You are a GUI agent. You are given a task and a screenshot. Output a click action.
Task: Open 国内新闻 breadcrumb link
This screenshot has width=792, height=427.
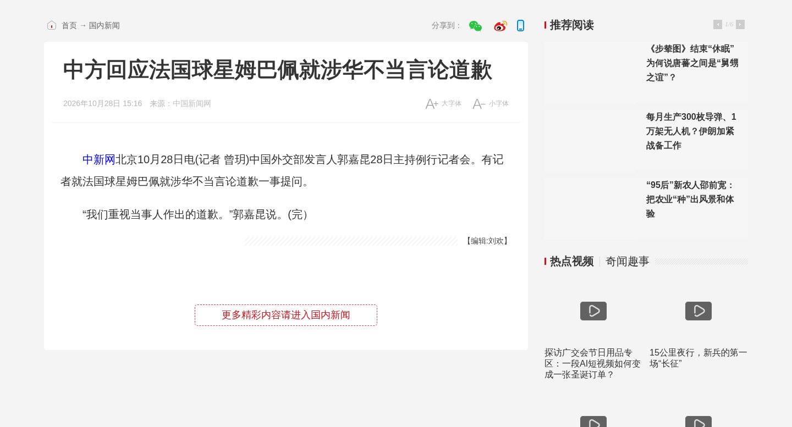point(105,25)
